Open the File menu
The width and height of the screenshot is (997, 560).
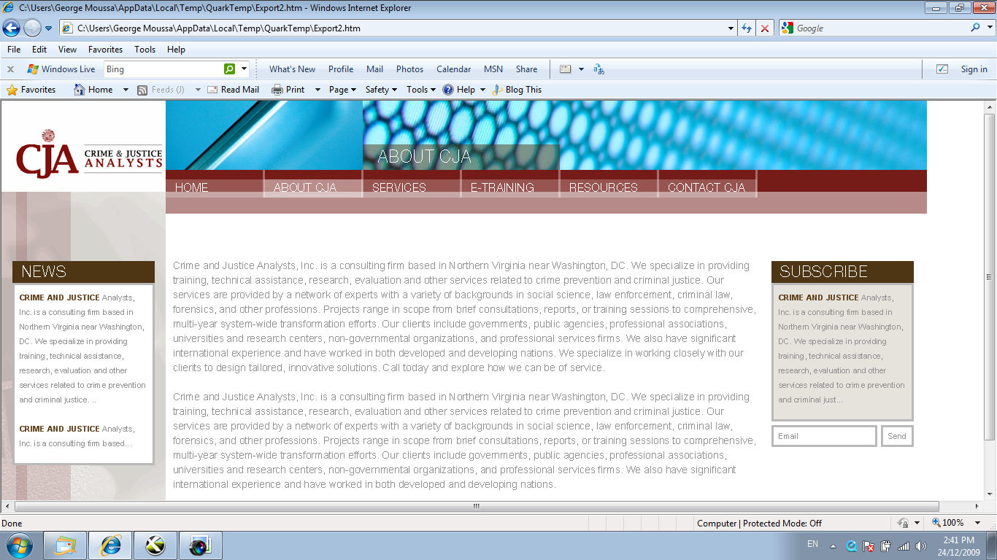(13, 49)
